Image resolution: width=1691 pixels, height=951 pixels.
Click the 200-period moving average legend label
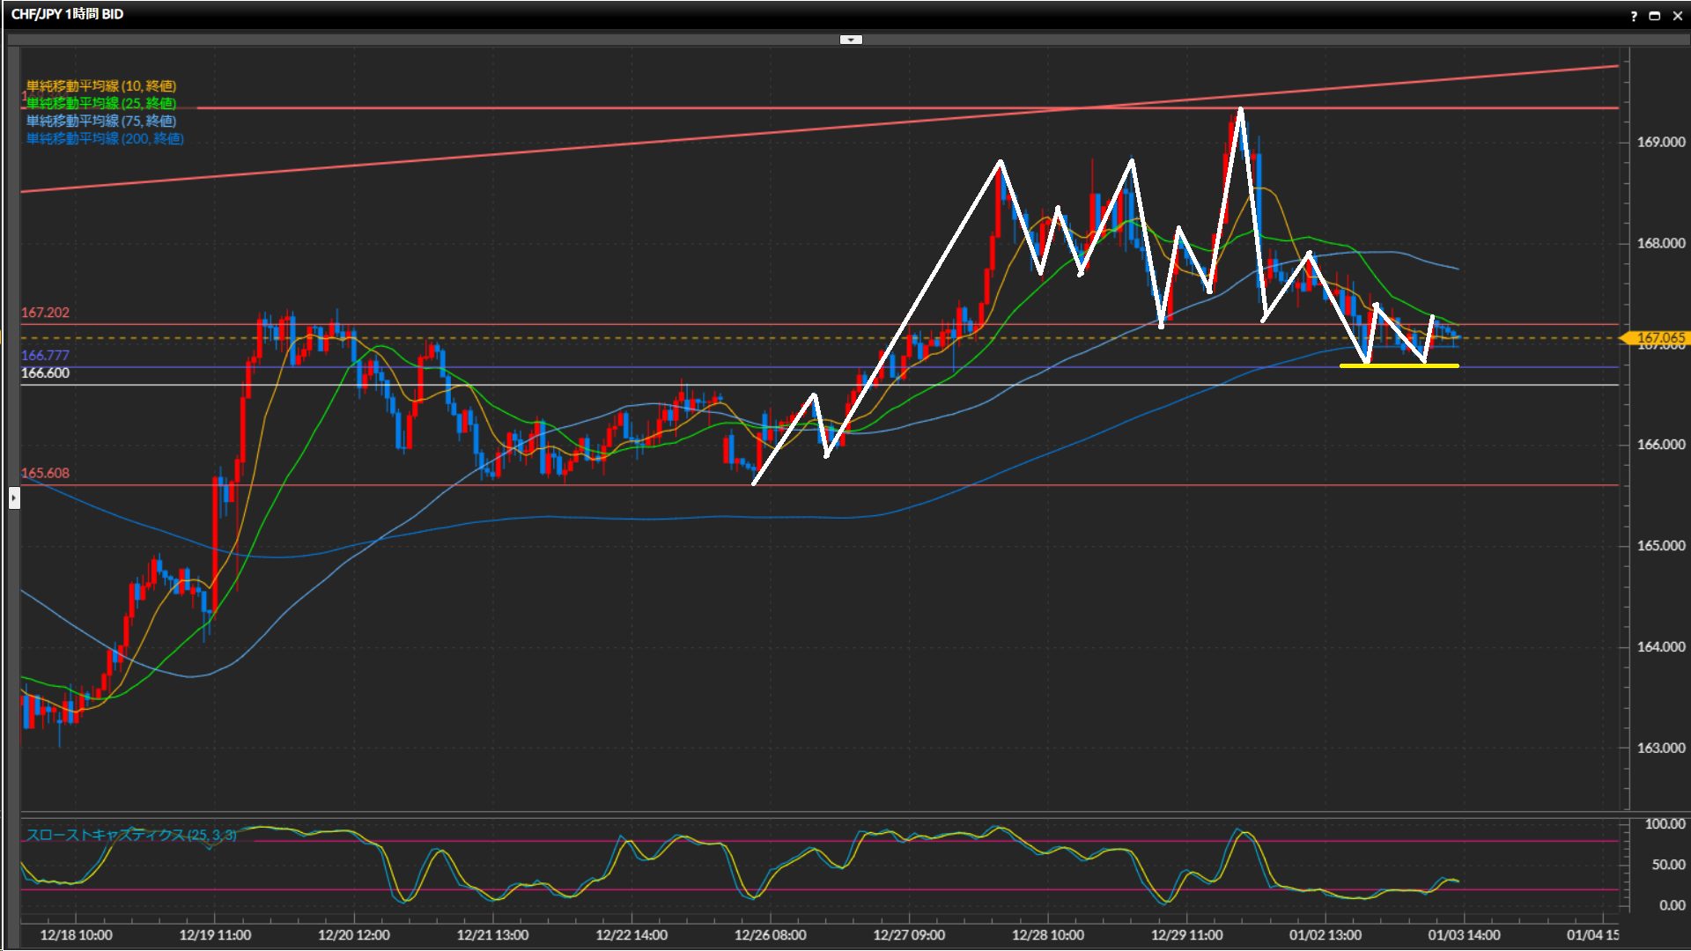[x=105, y=138]
